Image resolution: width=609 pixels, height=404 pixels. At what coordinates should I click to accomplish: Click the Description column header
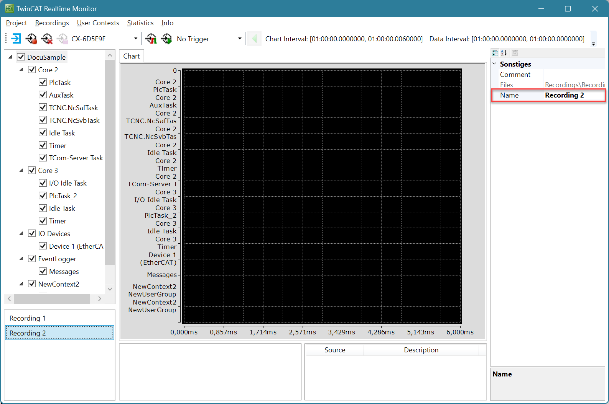click(x=421, y=350)
